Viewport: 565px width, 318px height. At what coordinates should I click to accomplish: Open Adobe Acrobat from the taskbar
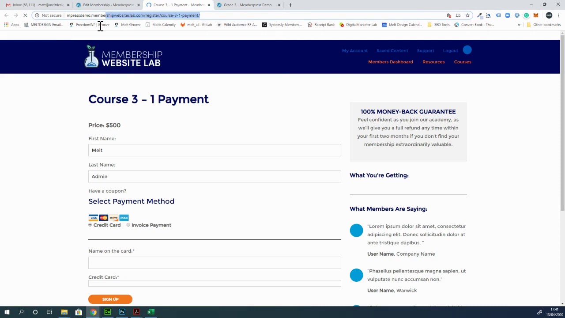[x=136, y=312]
